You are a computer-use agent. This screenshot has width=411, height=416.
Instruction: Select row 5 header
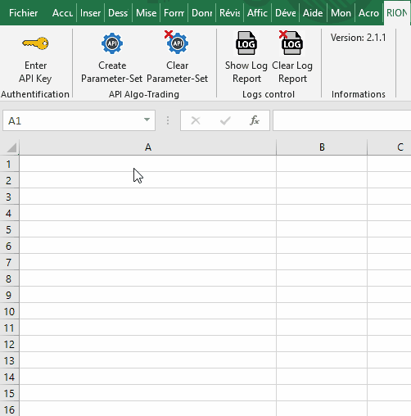(x=9, y=229)
